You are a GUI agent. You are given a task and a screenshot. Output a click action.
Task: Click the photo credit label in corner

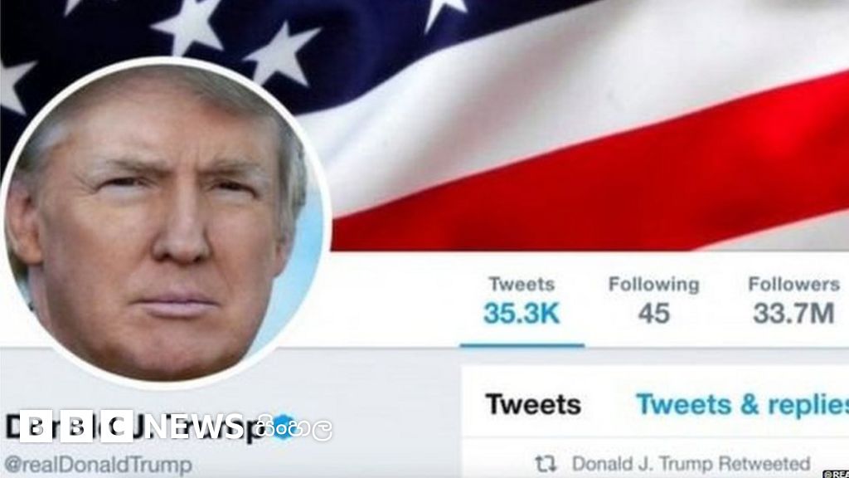pyautogui.click(x=836, y=474)
